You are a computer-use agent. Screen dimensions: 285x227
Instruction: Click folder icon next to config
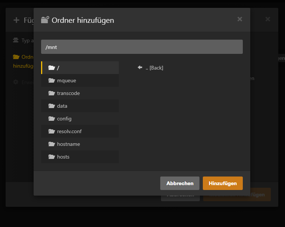pos(52,119)
